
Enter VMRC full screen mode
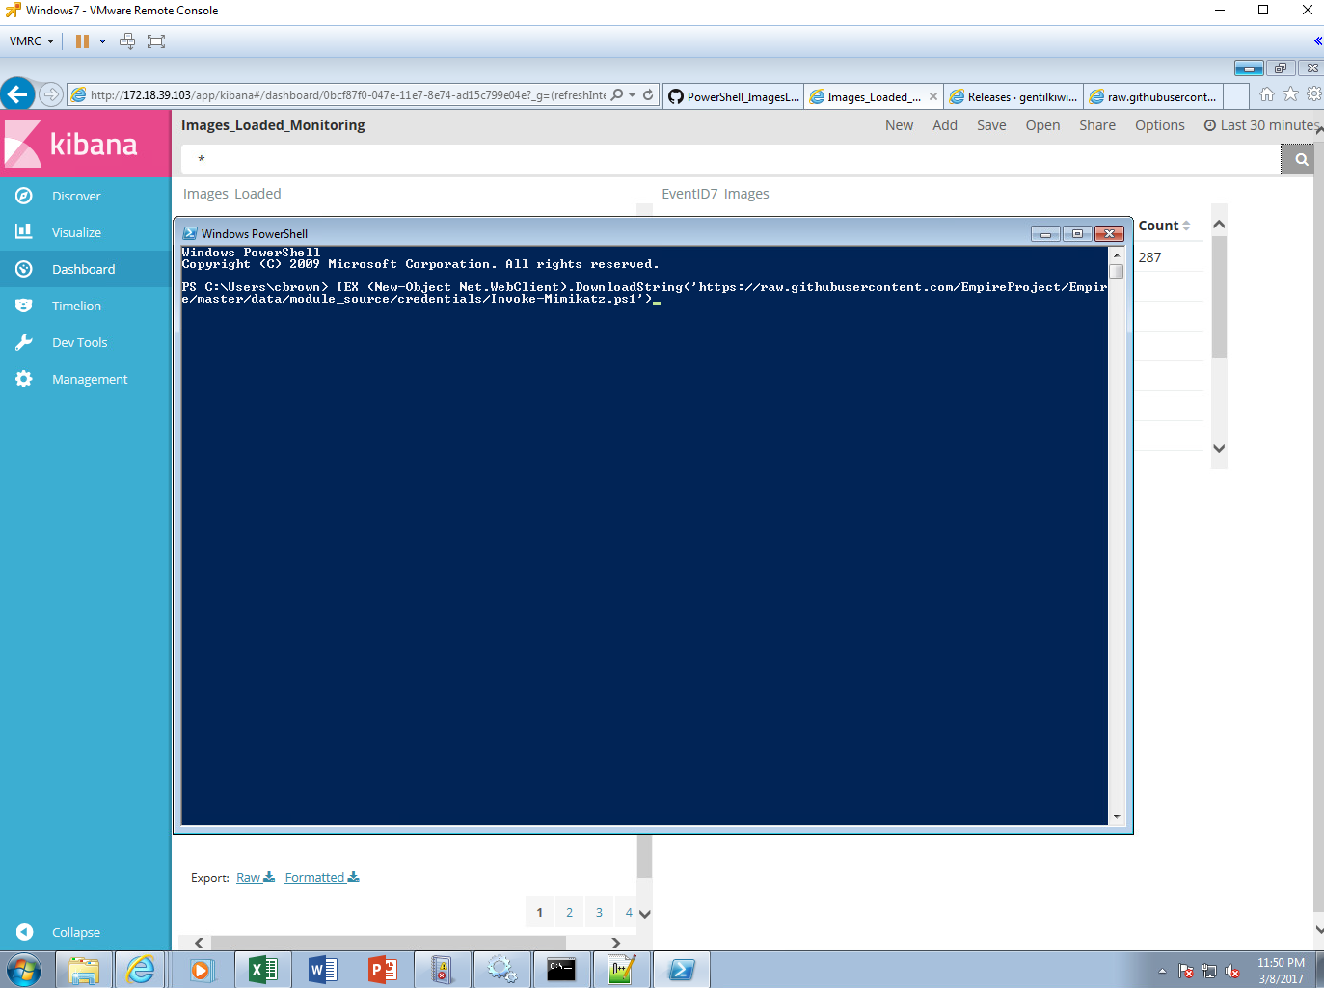156,41
